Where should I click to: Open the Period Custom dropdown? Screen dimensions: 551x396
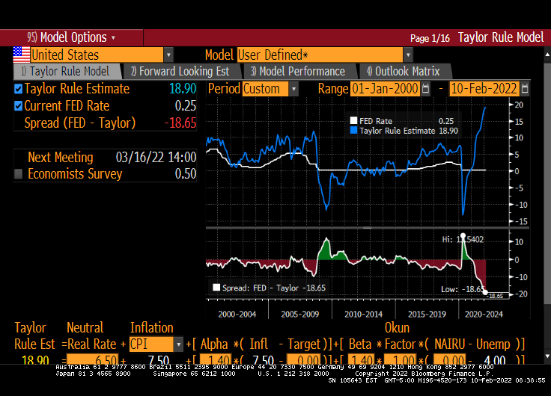point(293,89)
